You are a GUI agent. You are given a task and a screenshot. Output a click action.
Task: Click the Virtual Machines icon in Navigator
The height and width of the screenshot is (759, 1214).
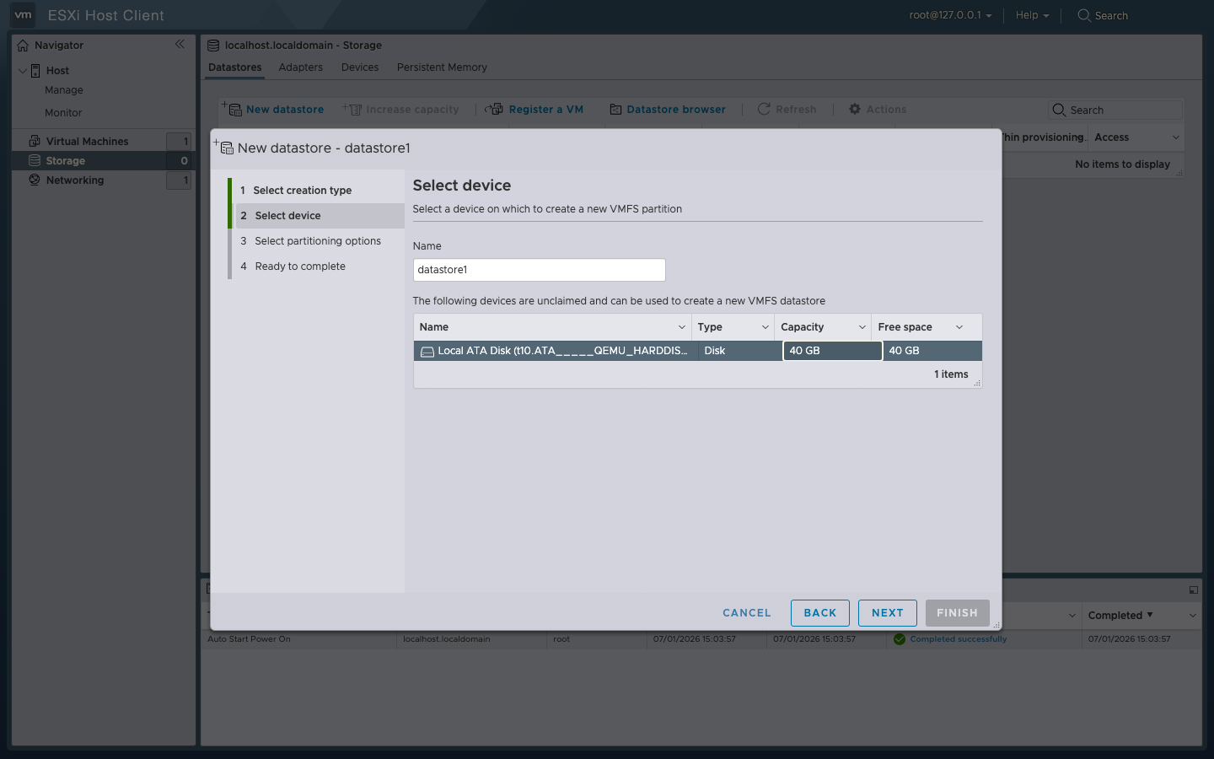(35, 141)
